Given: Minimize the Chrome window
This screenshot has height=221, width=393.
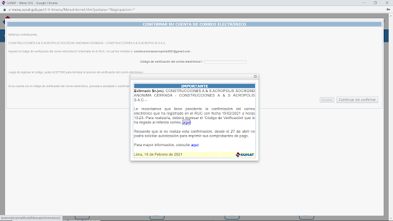Looking at the screenshot, I should click(364, 2).
